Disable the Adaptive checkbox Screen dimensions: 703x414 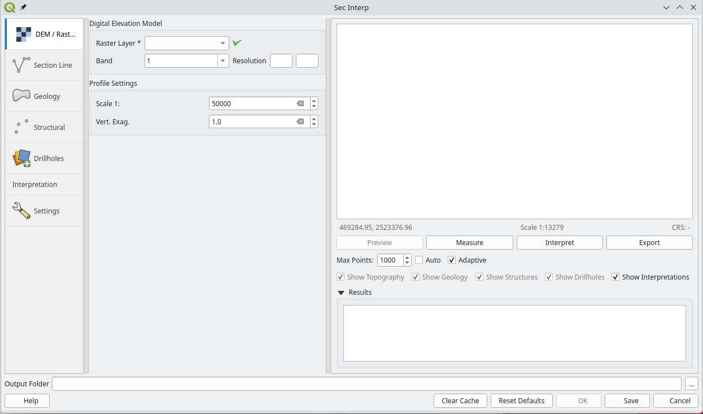click(452, 260)
